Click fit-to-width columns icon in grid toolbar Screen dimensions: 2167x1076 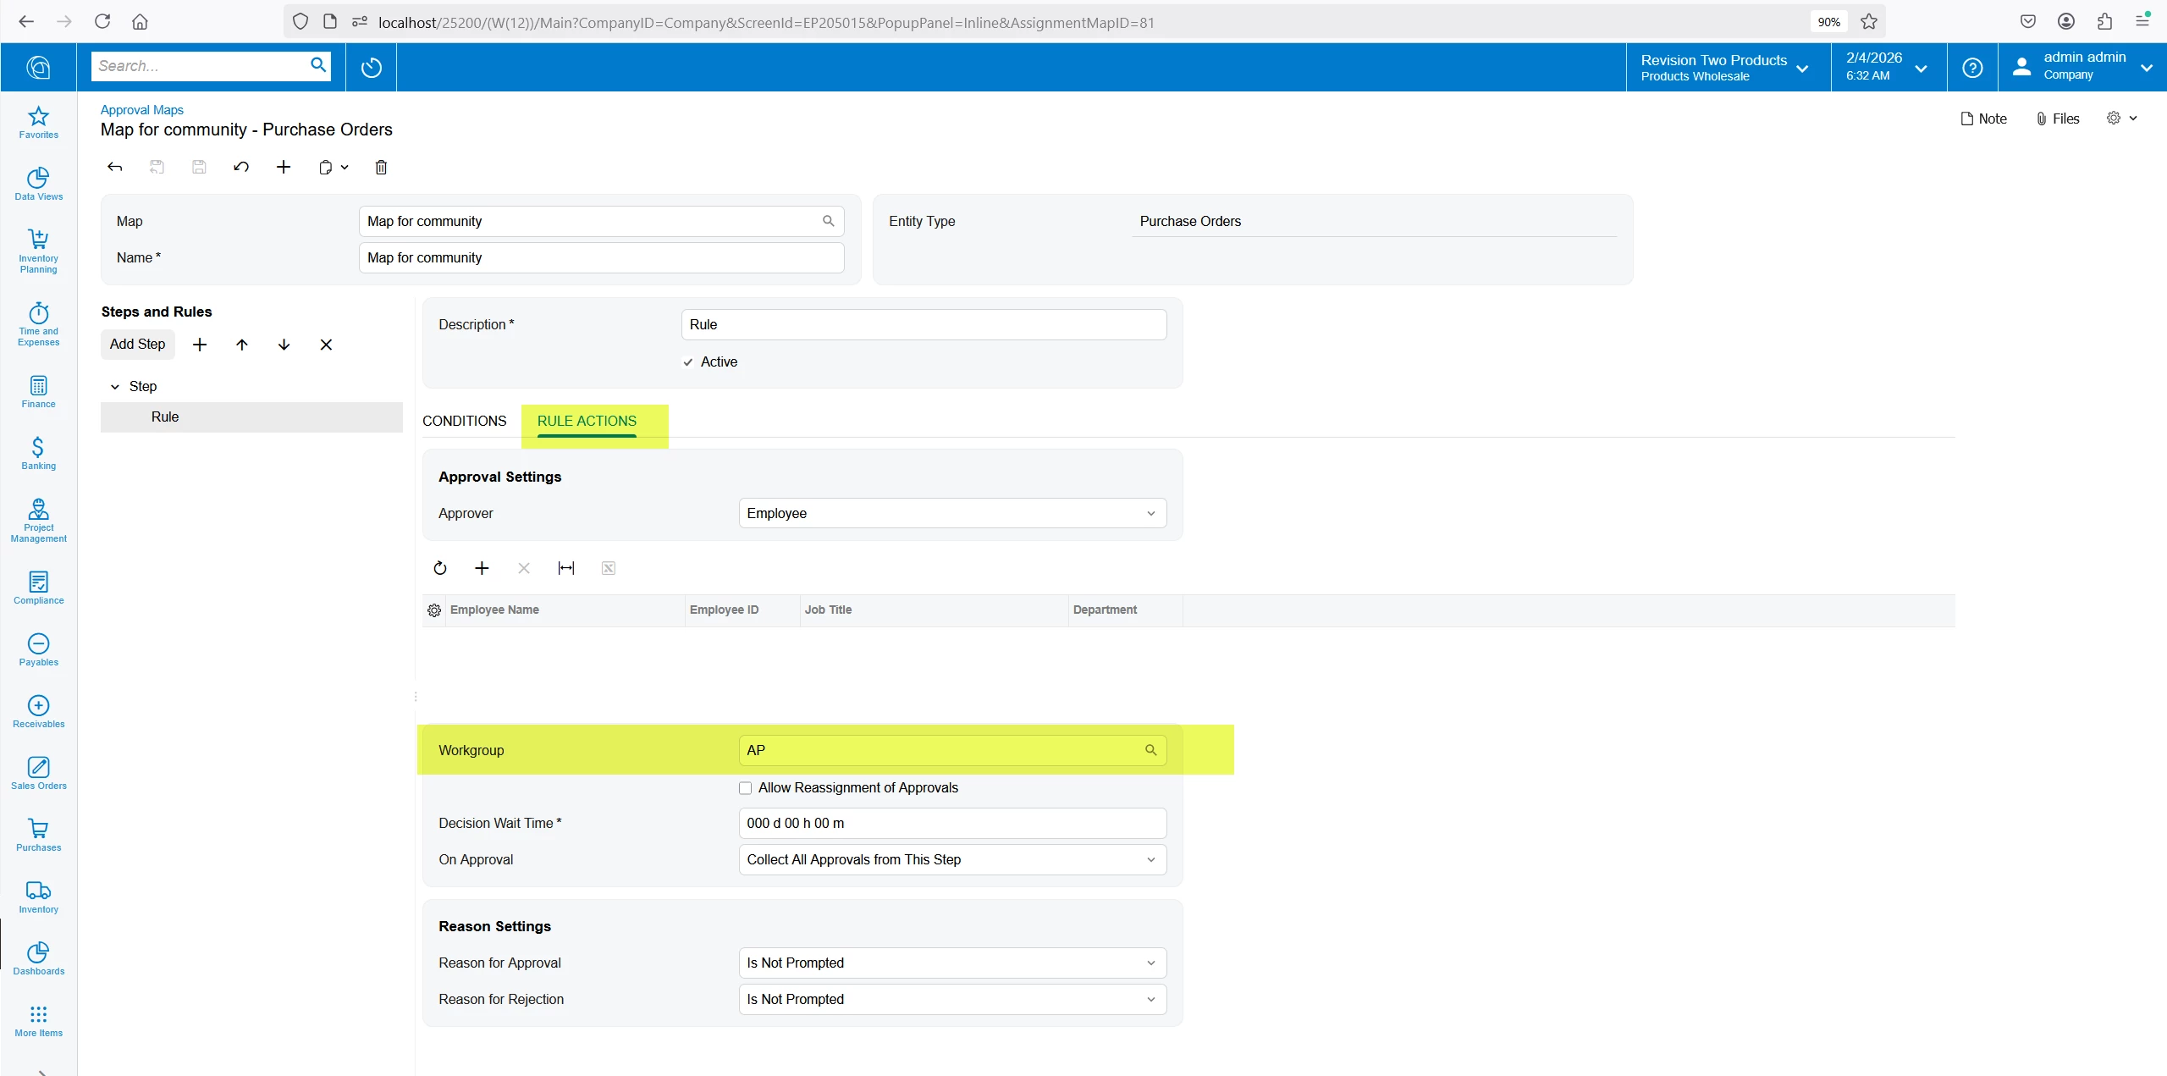(x=566, y=568)
